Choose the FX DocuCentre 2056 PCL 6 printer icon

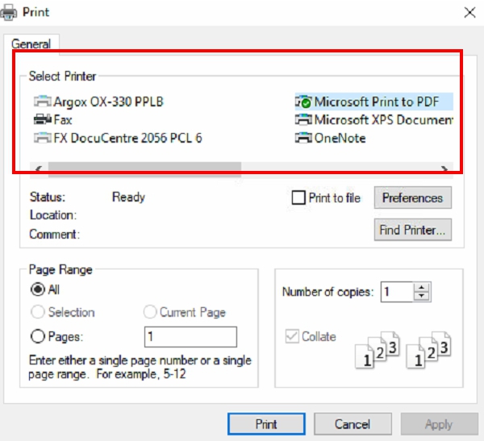(43, 138)
